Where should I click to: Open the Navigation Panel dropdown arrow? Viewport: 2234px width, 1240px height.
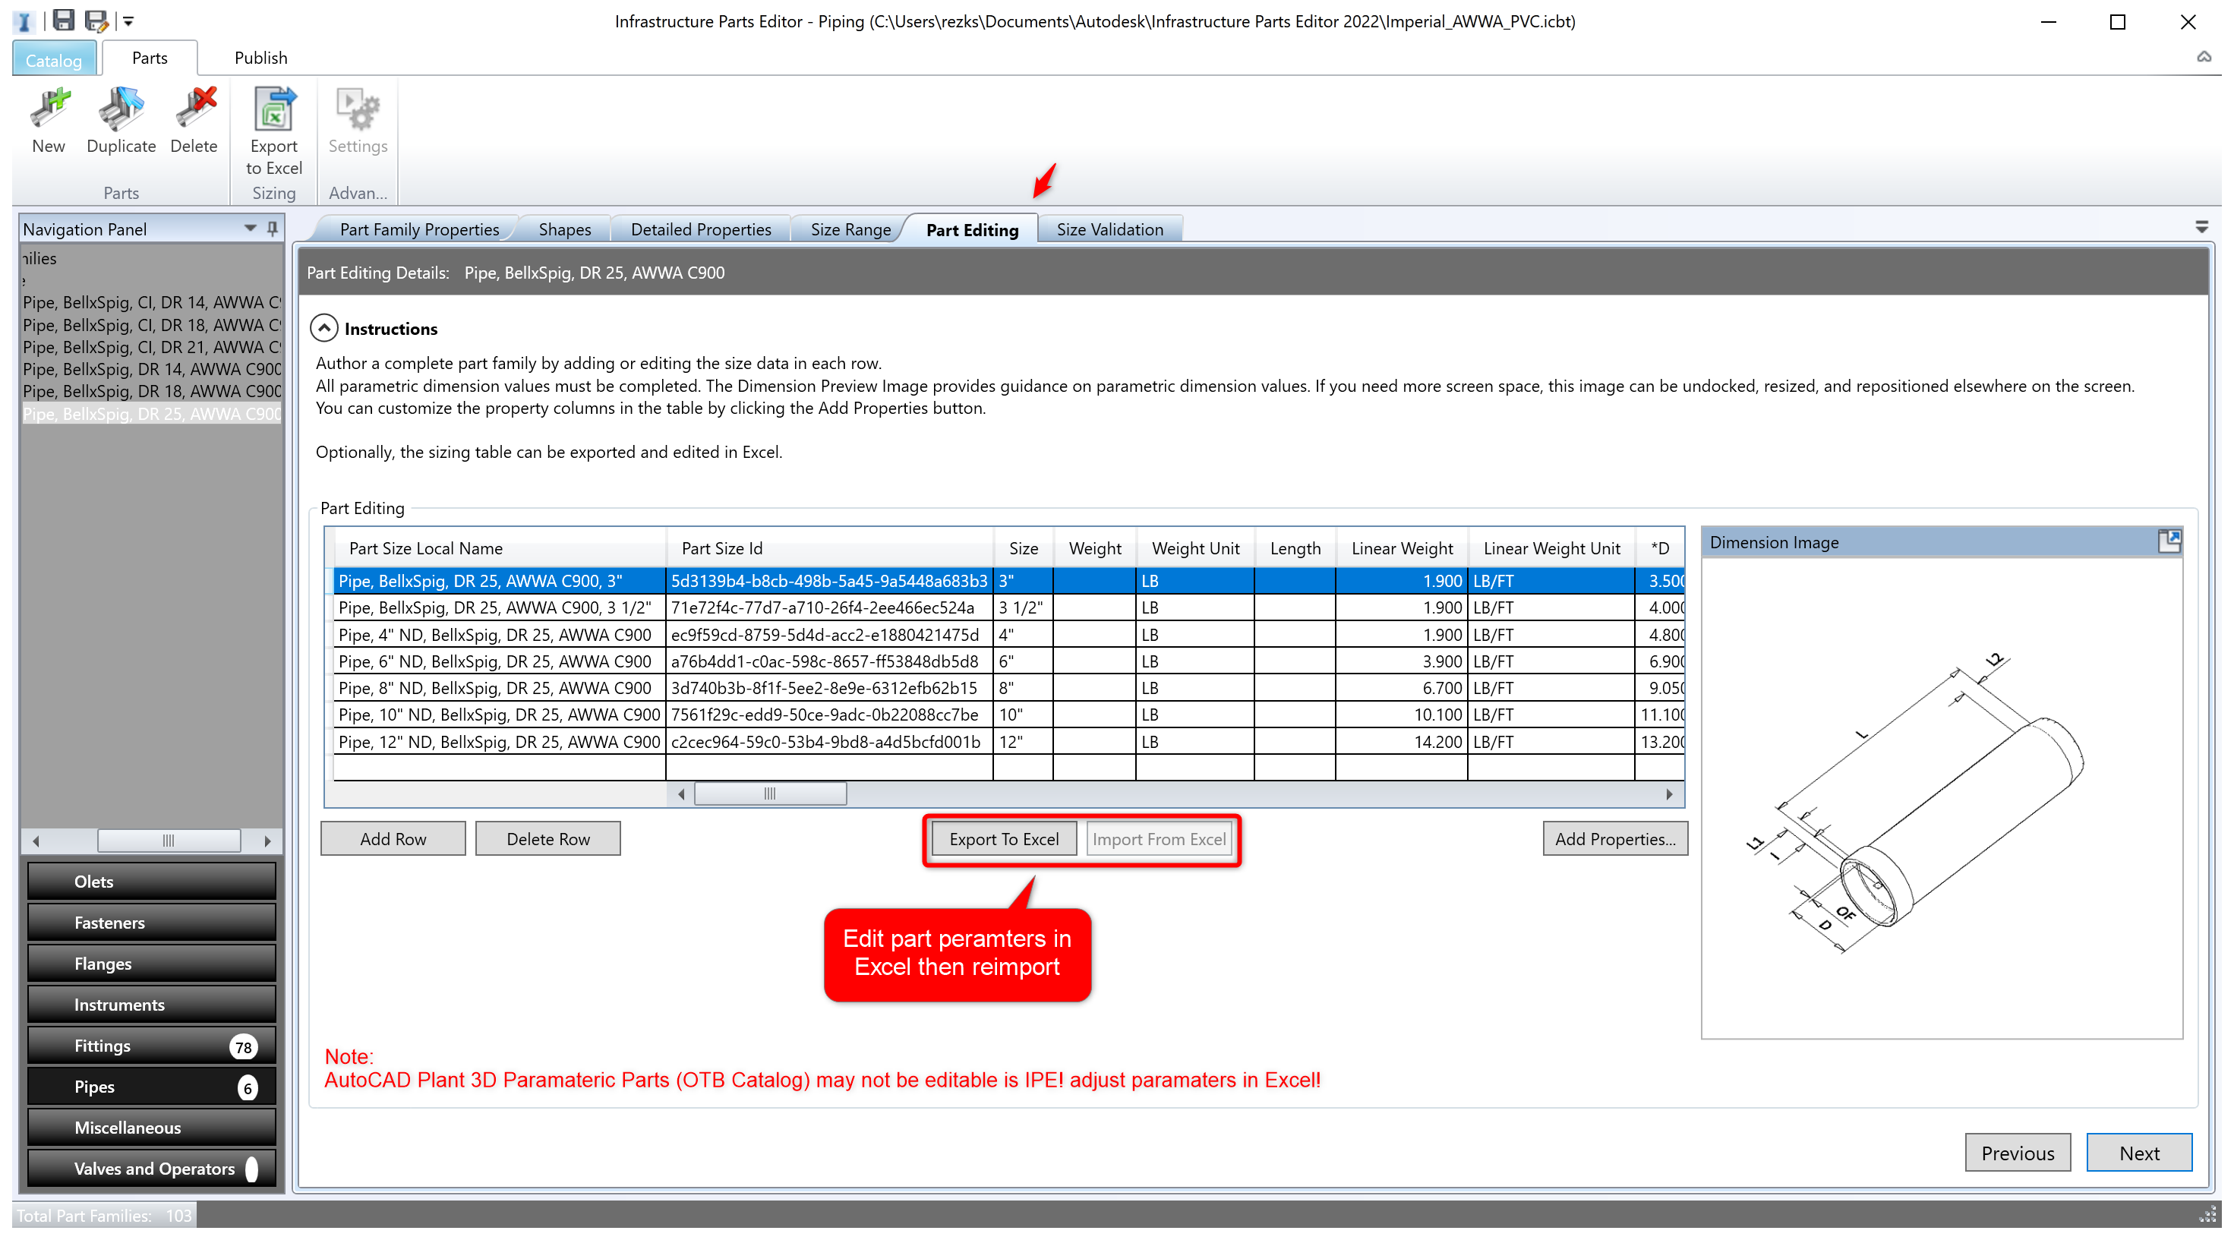click(x=251, y=228)
